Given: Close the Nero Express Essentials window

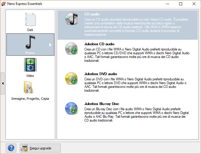Looking at the screenshot, I should [x=194, y=4].
